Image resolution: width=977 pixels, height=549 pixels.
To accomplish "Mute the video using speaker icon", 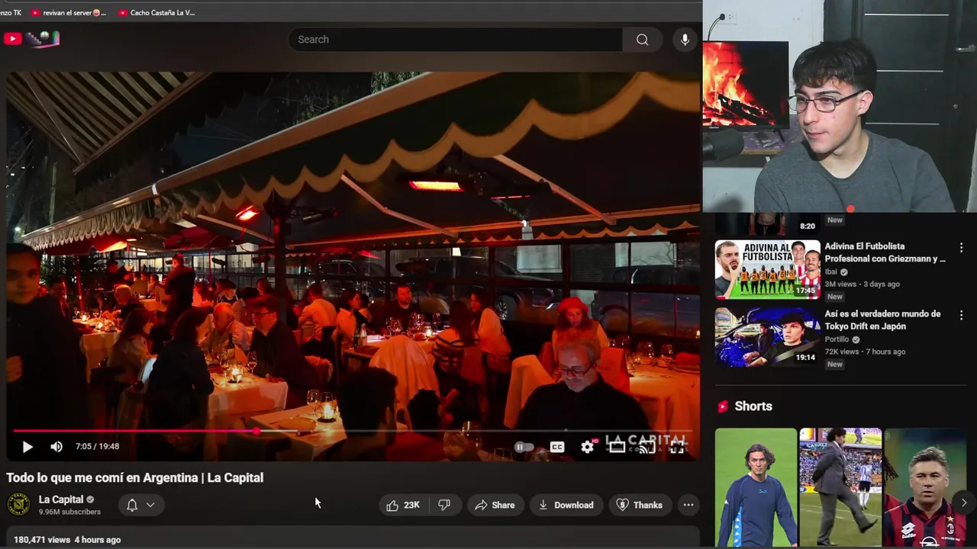I will pos(56,447).
